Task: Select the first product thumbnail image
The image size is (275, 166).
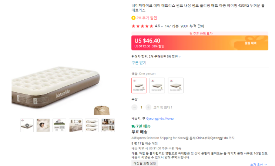Action: (x=27, y=125)
